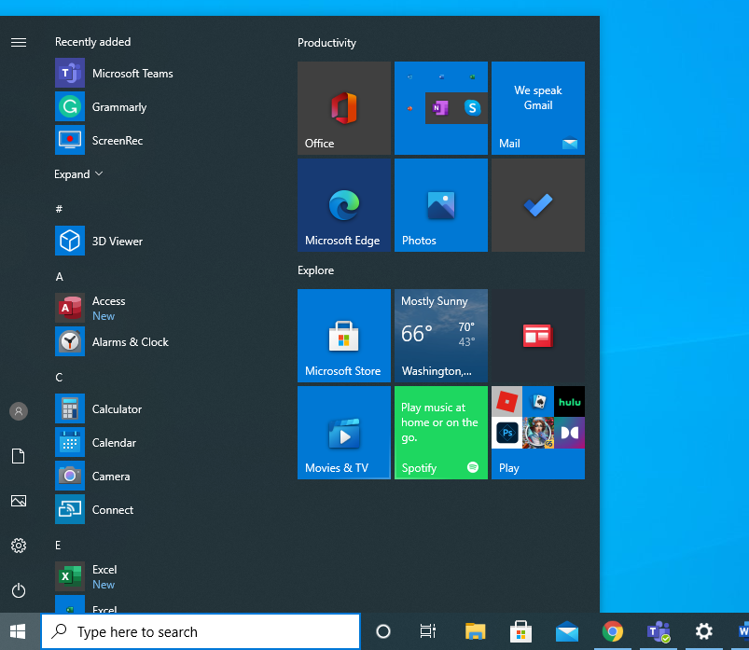Open the red News tile
The width and height of the screenshot is (749, 650).
point(538,336)
